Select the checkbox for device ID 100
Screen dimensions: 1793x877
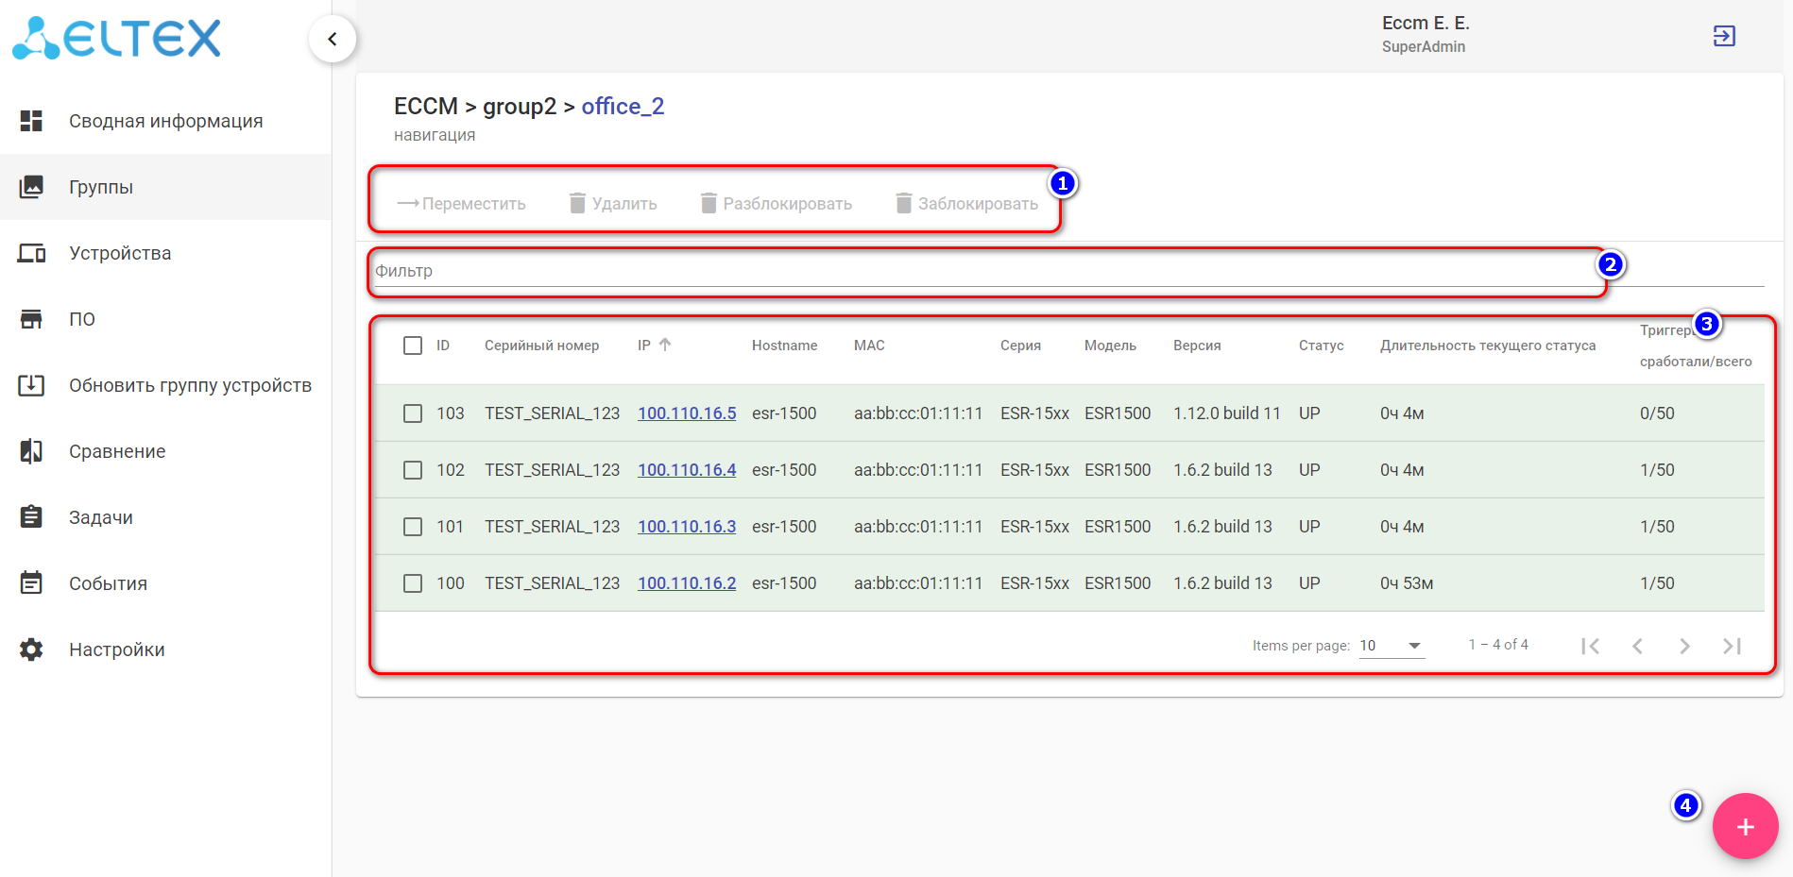click(x=413, y=583)
